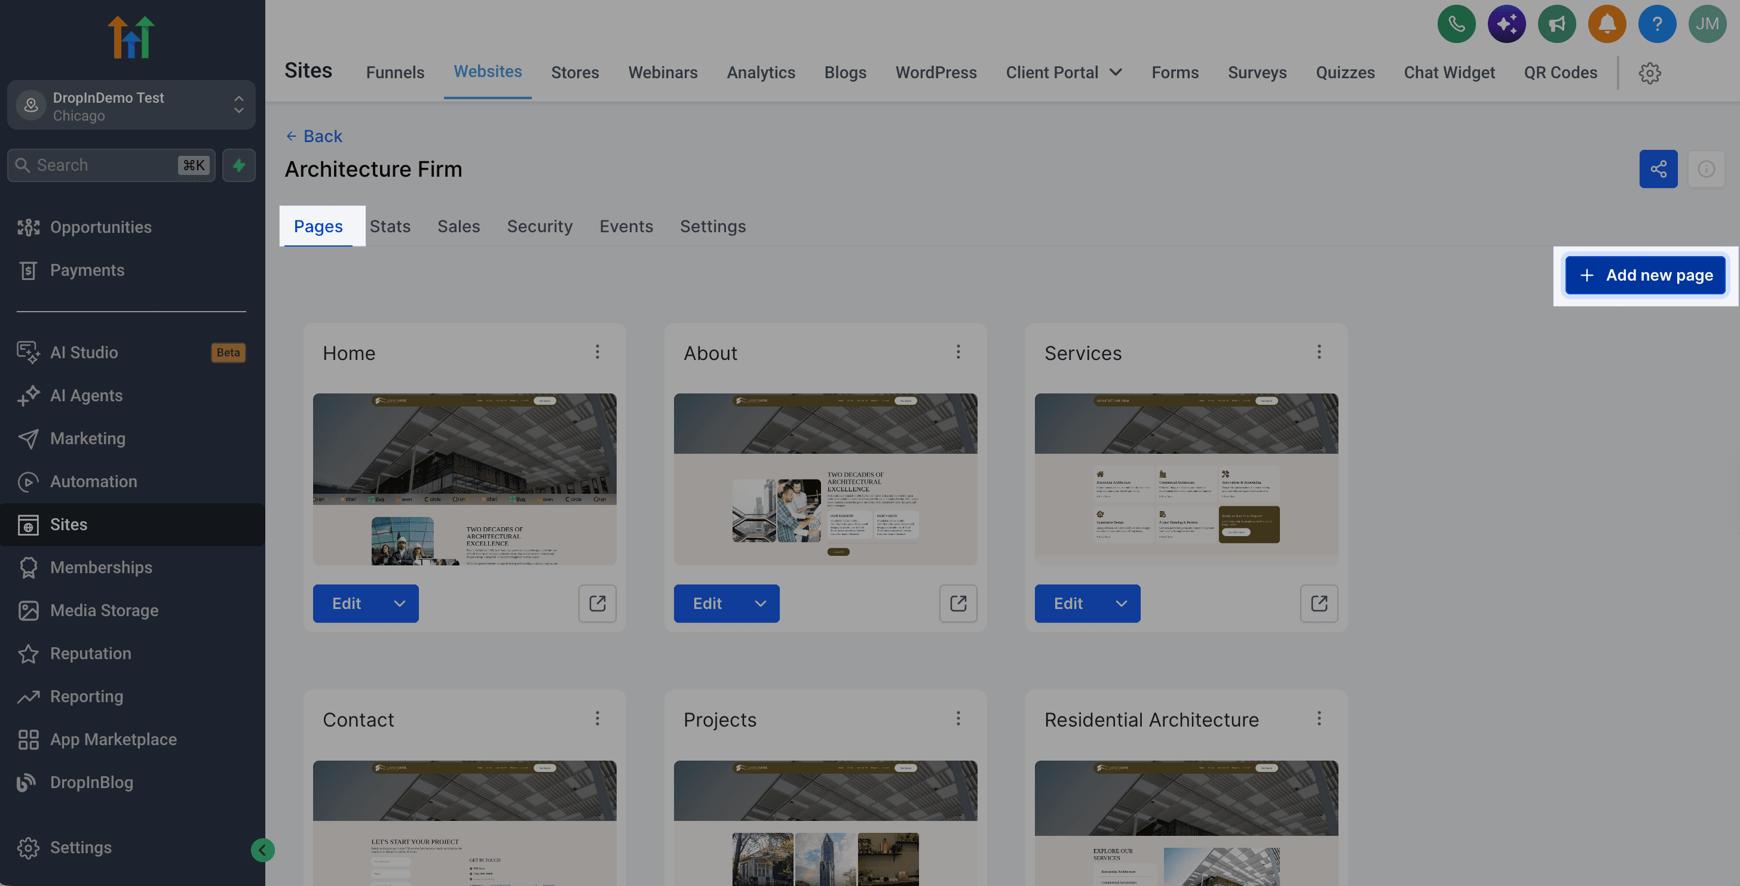The height and width of the screenshot is (886, 1740).
Task: Open the Funnels tab
Action: coord(395,73)
